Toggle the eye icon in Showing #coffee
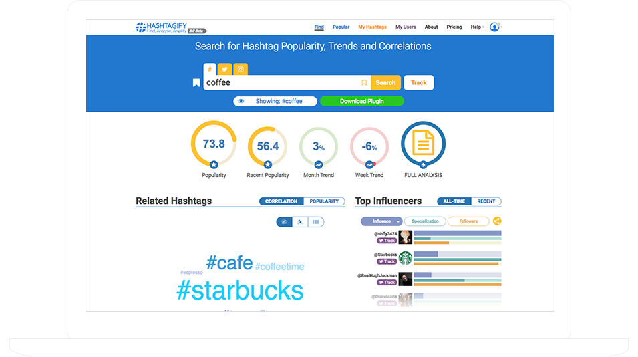The image size is (638, 357). [x=241, y=101]
